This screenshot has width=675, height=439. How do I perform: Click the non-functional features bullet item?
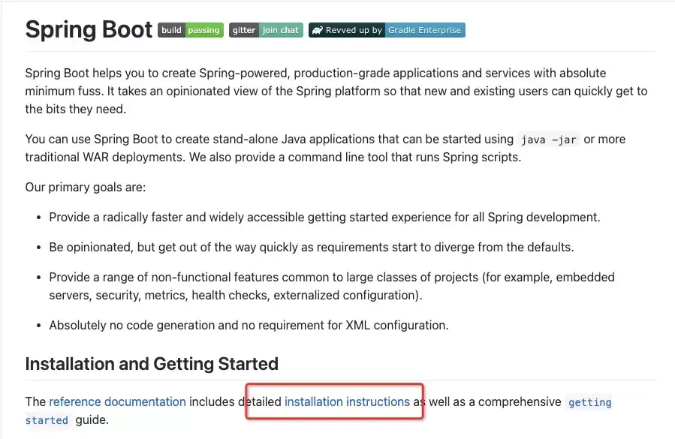[x=332, y=286]
